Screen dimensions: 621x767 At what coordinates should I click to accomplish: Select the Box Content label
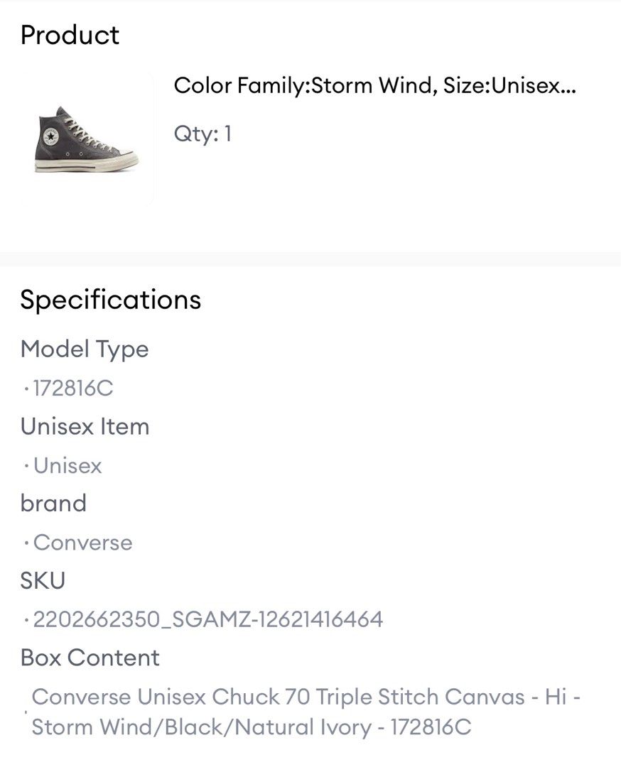[90, 658]
